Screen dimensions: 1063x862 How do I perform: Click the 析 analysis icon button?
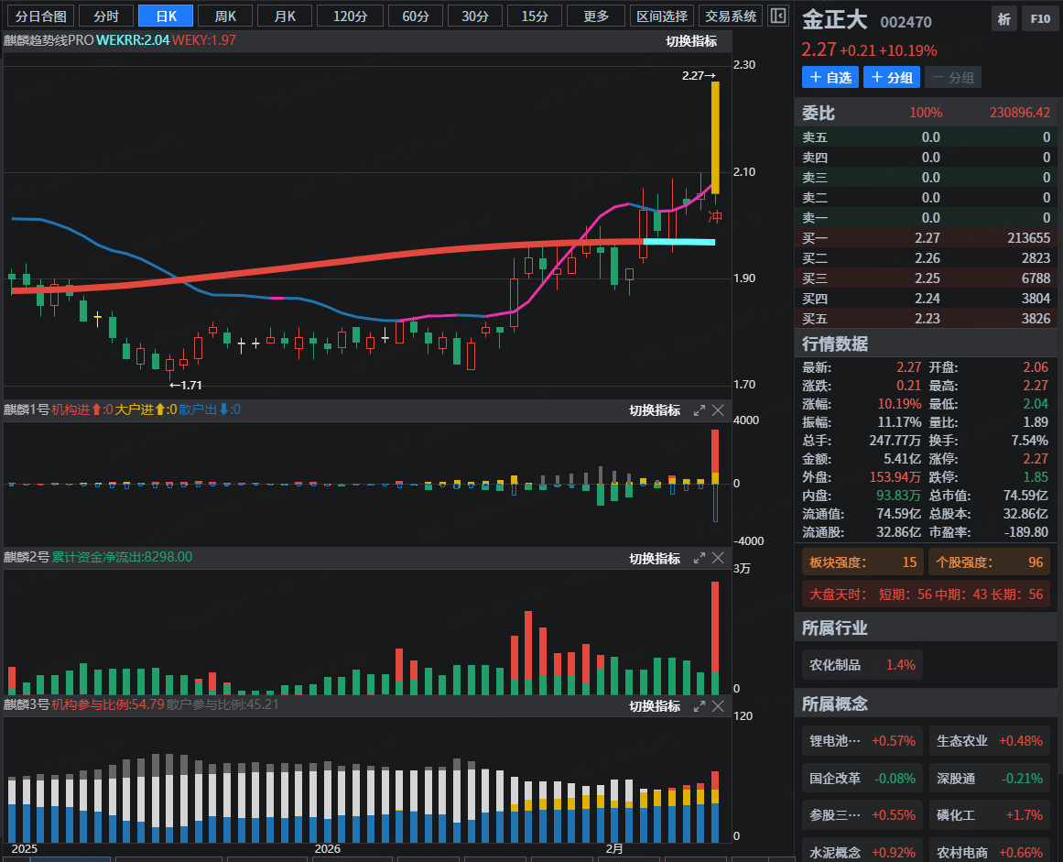[x=1004, y=18]
